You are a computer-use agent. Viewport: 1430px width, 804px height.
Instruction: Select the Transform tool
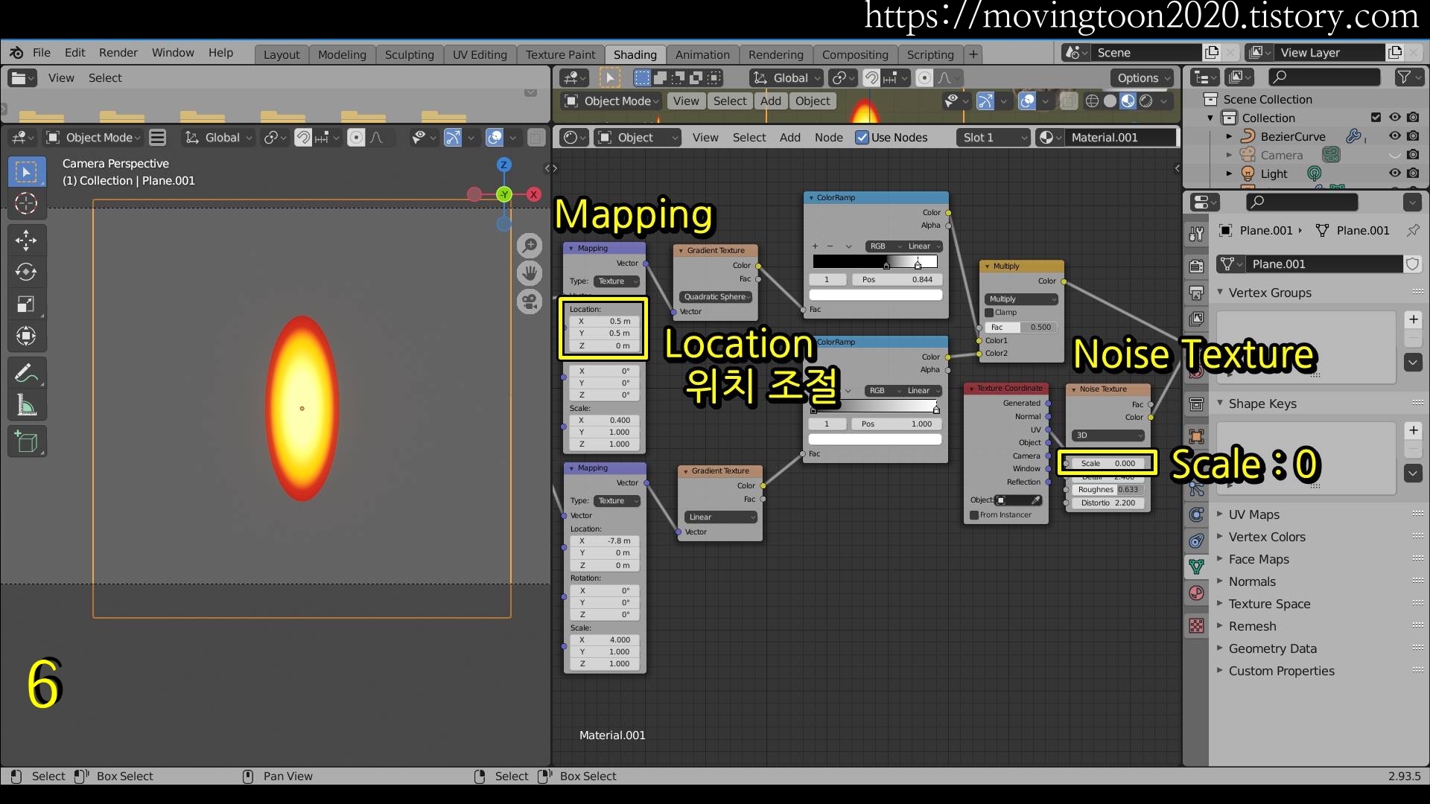pos(26,336)
